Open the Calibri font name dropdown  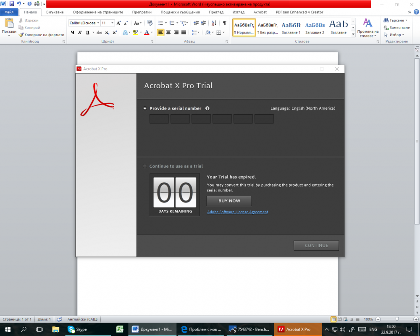[x=98, y=23]
